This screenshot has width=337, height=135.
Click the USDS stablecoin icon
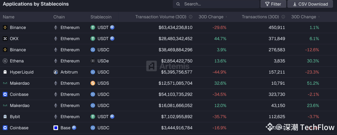pyautogui.click(x=93, y=83)
